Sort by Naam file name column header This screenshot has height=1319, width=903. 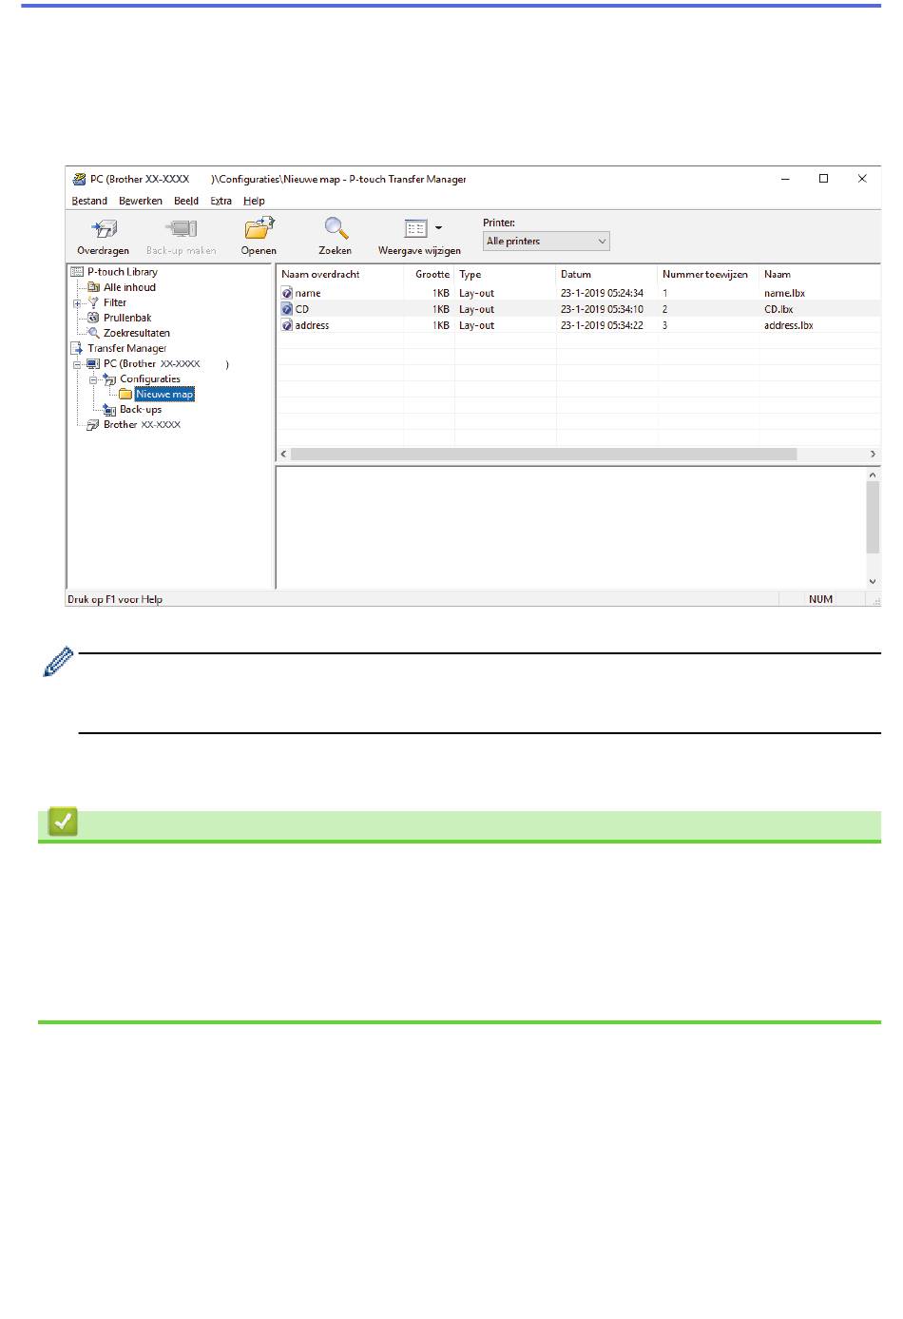(820, 274)
